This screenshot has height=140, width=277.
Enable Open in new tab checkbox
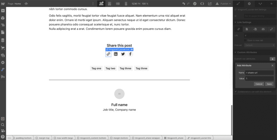[245, 41]
